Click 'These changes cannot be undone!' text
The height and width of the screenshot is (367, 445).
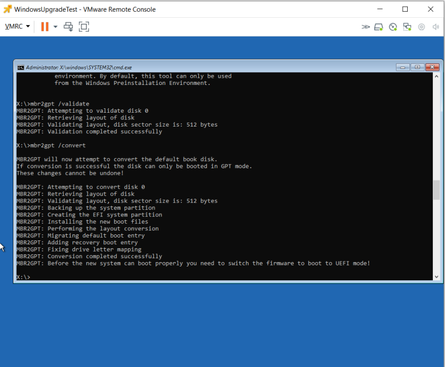[x=70, y=173]
